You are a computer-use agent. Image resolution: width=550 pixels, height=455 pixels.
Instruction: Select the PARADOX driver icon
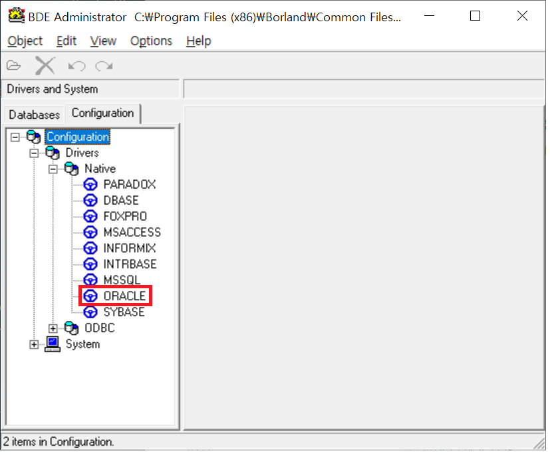tap(91, 185)
